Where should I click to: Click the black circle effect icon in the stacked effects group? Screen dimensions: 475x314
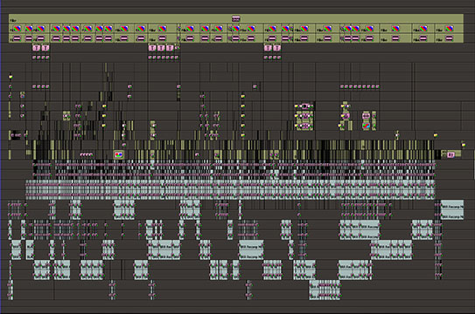pos(304,106)
